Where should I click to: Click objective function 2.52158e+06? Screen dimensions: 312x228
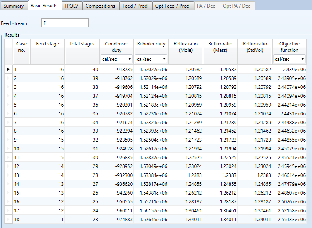(289, 210)
